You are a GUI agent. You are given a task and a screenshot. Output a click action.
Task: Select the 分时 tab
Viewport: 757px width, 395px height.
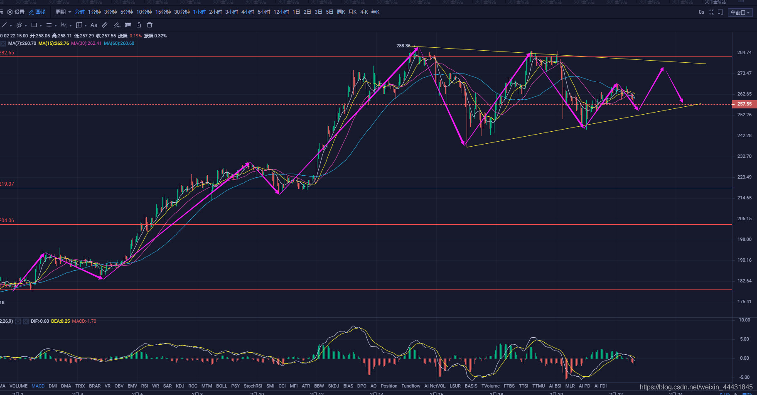[80, 12]
